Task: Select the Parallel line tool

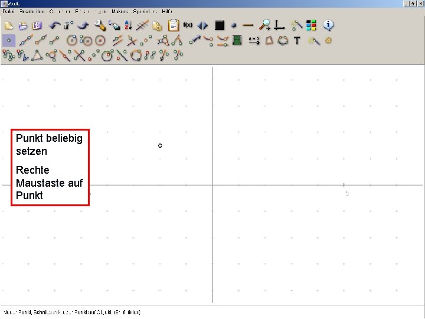Action: pos(117,40)
